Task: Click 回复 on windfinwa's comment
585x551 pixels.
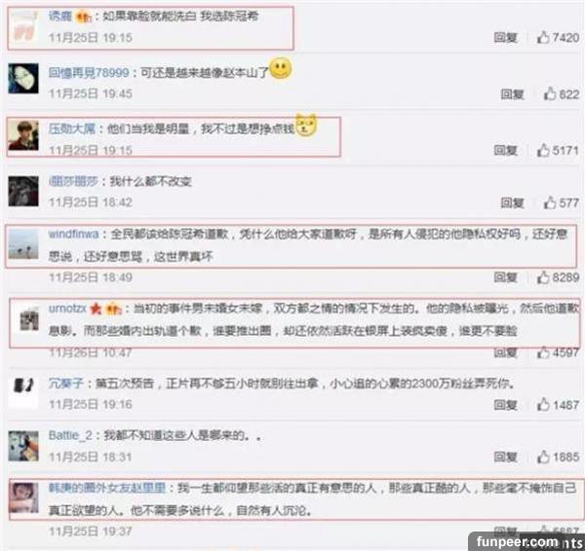Action: tap(505, 277)
